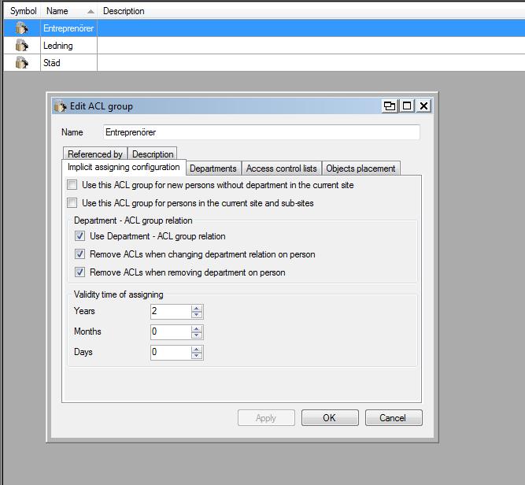Decrease the Years value with the down arrow

coord(197,315)
